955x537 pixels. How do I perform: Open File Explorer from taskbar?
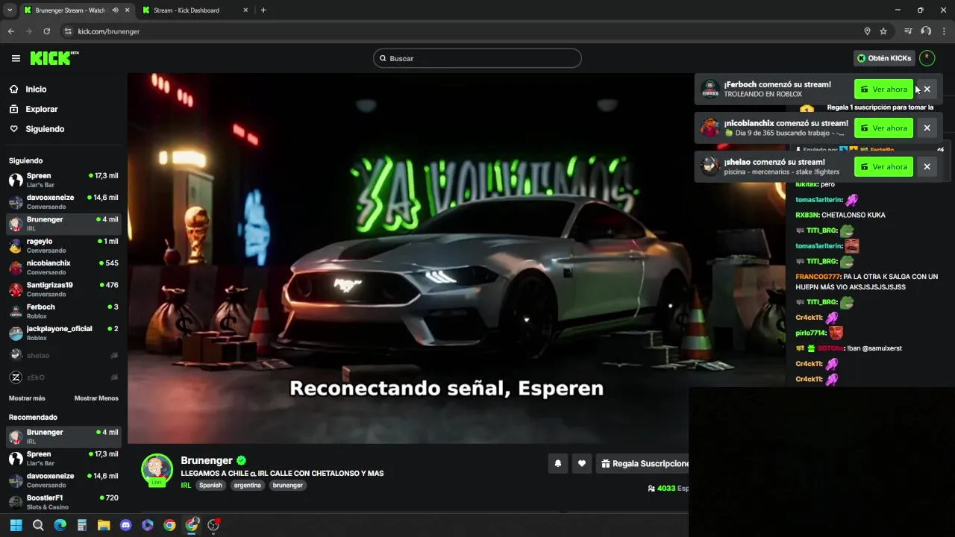tap(104, 525)
